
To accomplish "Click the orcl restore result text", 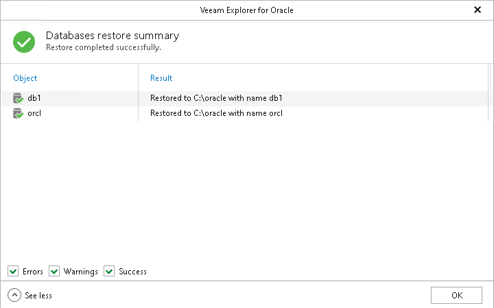I will click(x=216, y=113).
